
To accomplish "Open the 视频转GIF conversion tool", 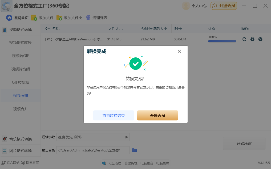I will 20,56.
